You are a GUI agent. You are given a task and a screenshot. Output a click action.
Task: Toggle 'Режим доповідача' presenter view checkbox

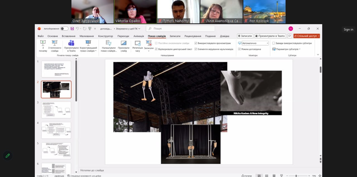(239, 49)
